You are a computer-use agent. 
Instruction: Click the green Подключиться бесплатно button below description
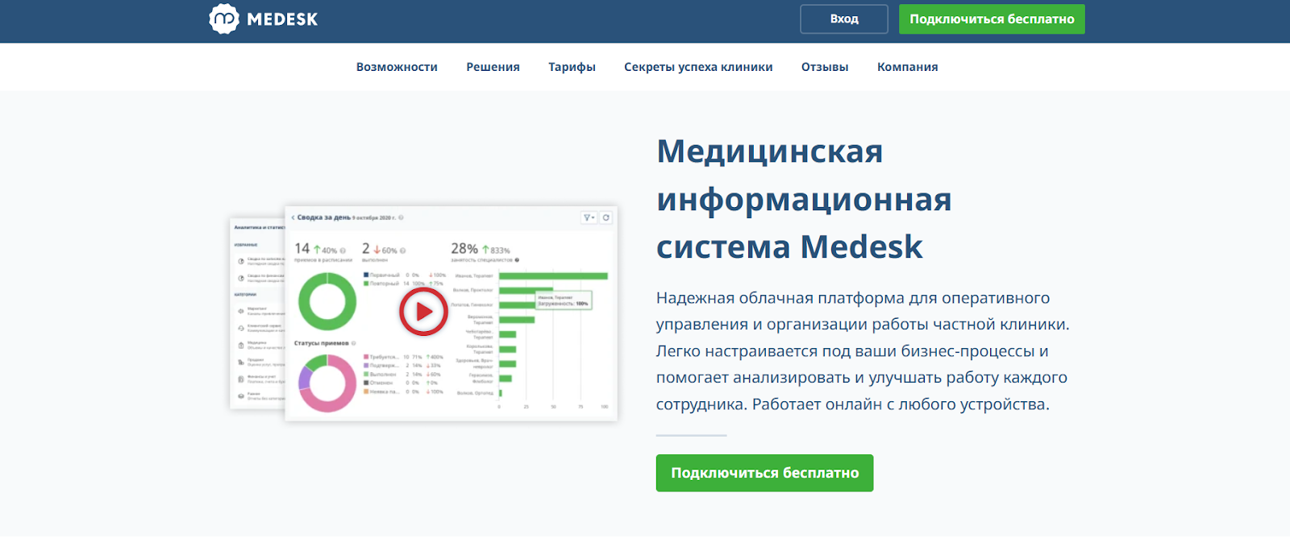click(x=764, y=473)
